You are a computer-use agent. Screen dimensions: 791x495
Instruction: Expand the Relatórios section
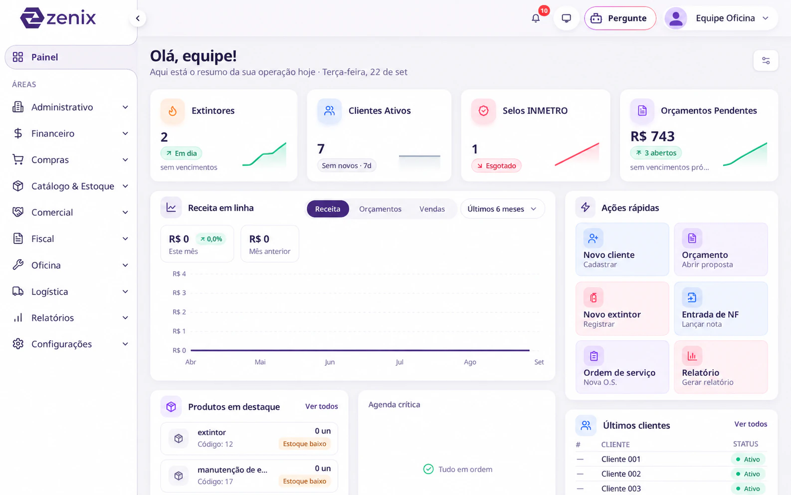70,318
